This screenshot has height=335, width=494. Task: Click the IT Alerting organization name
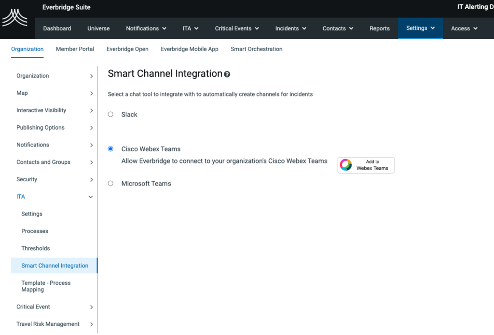(475, 7)
